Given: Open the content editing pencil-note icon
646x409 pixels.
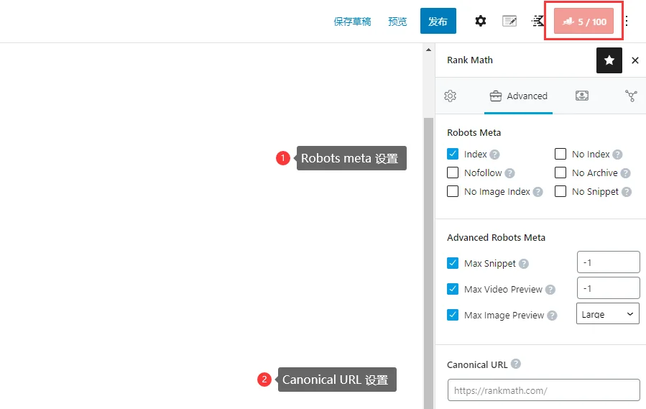Looking at the screenshot, I should click(509, 21).
